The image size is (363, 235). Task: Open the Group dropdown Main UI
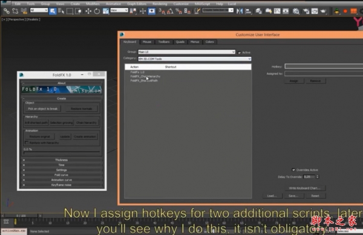point(186,52)
